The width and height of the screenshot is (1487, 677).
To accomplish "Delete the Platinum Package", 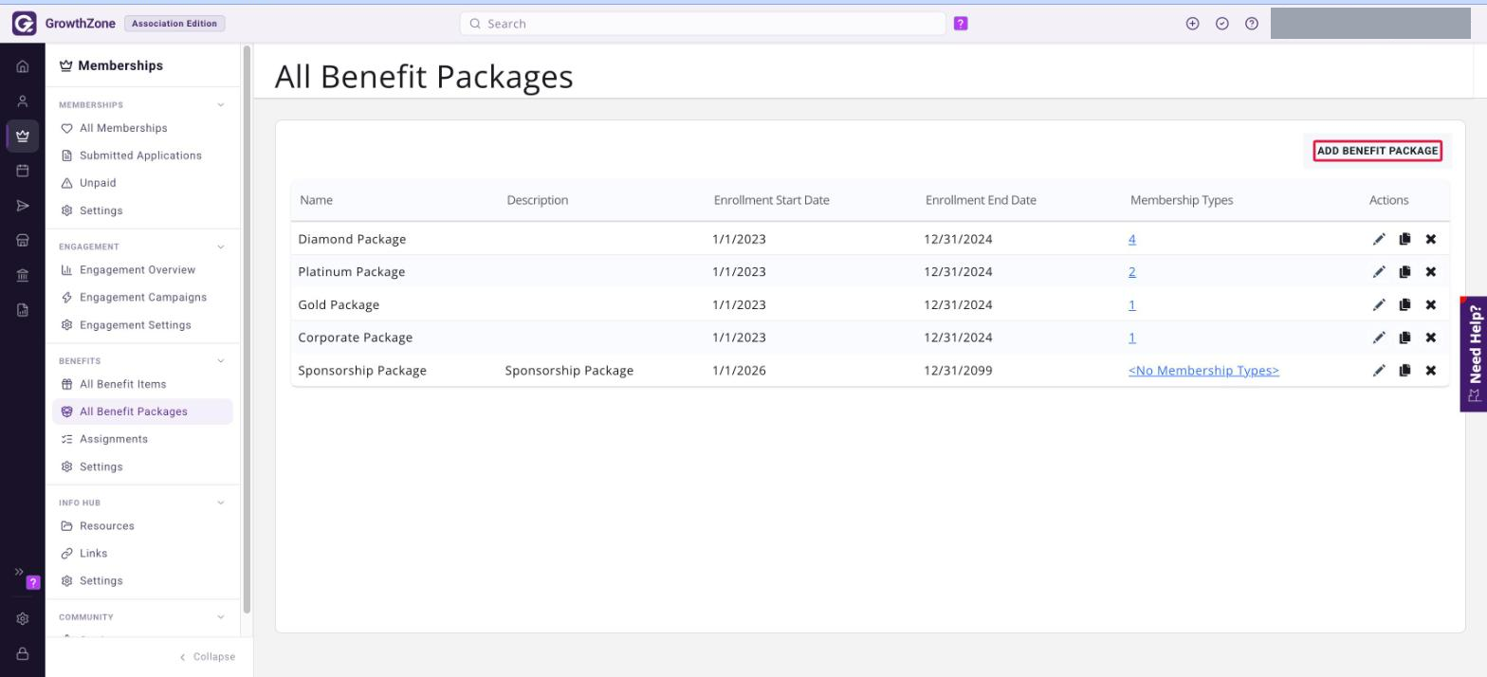I will (x=1431, y=272).
